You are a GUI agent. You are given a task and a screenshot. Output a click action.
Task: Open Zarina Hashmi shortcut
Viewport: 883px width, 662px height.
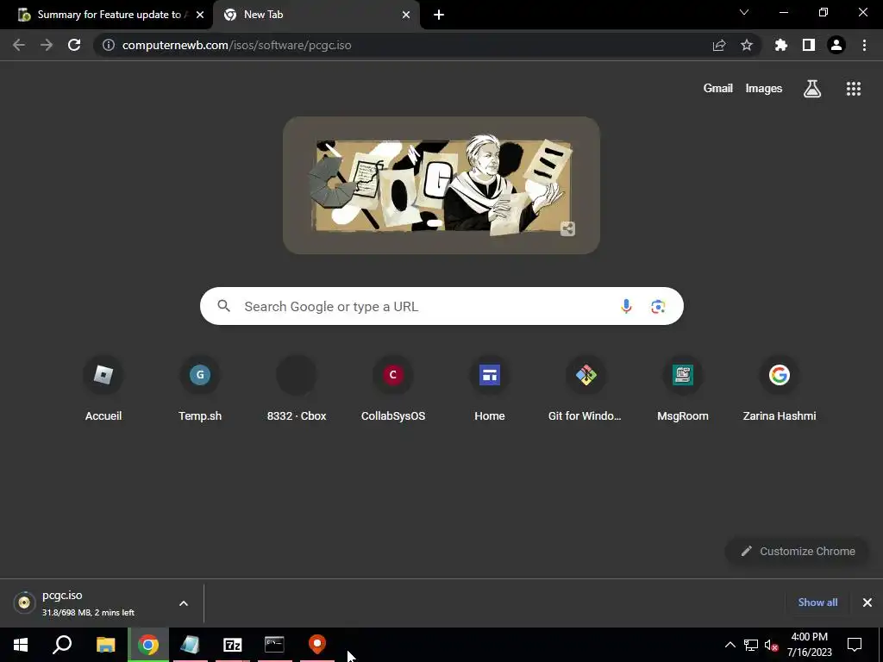click(x=780, y=390)
